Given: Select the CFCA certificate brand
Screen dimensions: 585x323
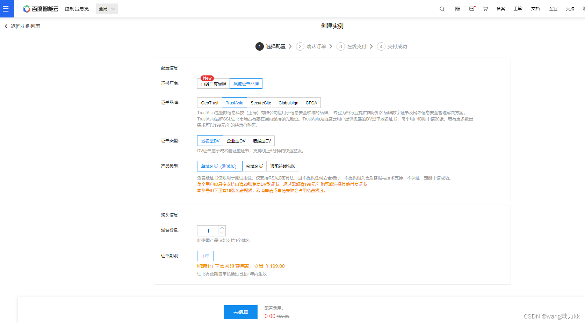Looking at the screenshot, I should (x=311, y=102).
